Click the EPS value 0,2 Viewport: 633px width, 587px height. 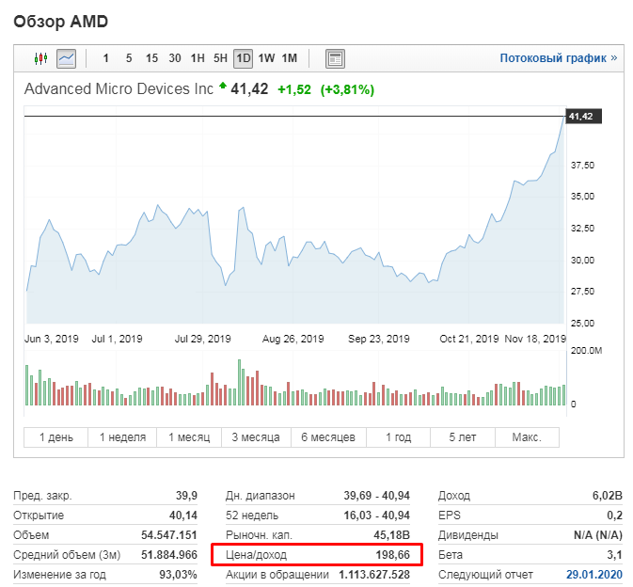[614, 516]
